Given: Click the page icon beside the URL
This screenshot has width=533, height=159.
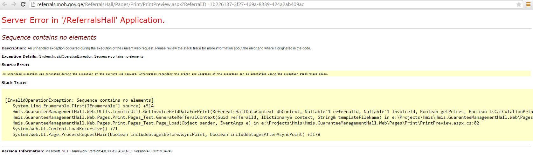Looking at the screenshot, I should [33, 4].
